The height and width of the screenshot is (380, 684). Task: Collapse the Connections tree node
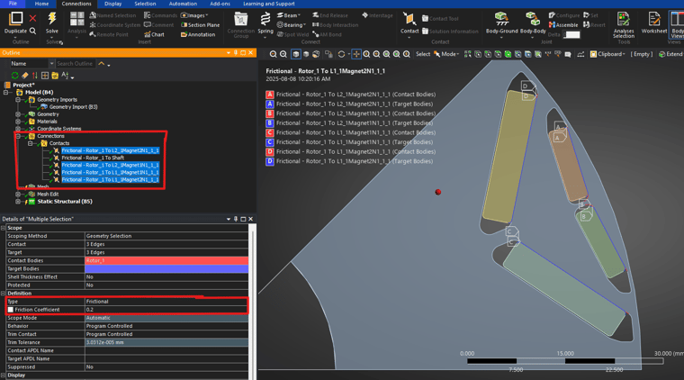[x=18, y=136]
